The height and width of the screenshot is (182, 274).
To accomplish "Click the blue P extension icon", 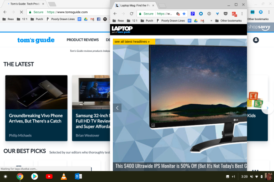I will (x=193, y=14).
